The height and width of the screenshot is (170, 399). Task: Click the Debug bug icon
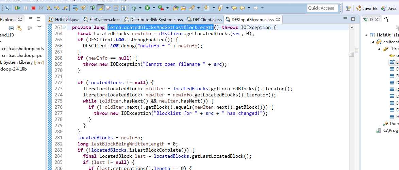click(x=134, y=8)
